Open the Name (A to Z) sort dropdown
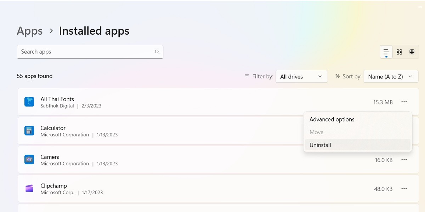 tap(391, 76)
